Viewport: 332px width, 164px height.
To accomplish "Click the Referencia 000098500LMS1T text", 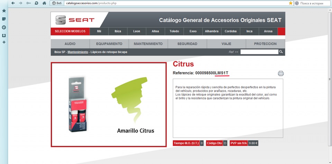I will tap(201, 73).
